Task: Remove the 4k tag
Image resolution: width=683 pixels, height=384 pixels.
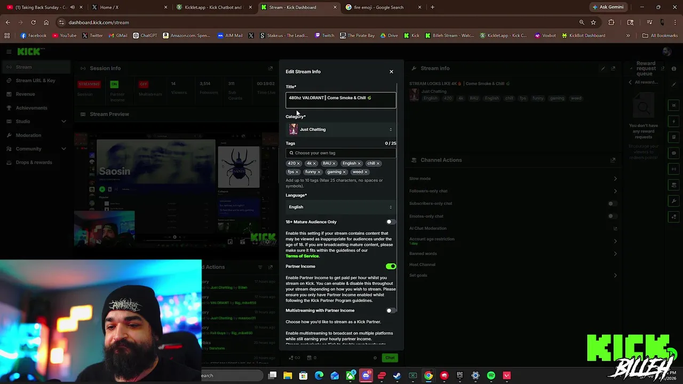Action: pyautogui.click(x=314, y=163)
